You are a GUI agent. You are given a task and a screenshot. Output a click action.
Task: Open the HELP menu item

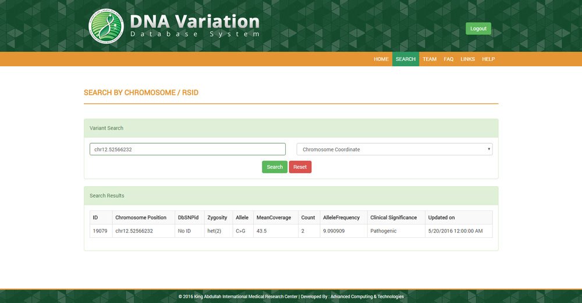(488, 59)
